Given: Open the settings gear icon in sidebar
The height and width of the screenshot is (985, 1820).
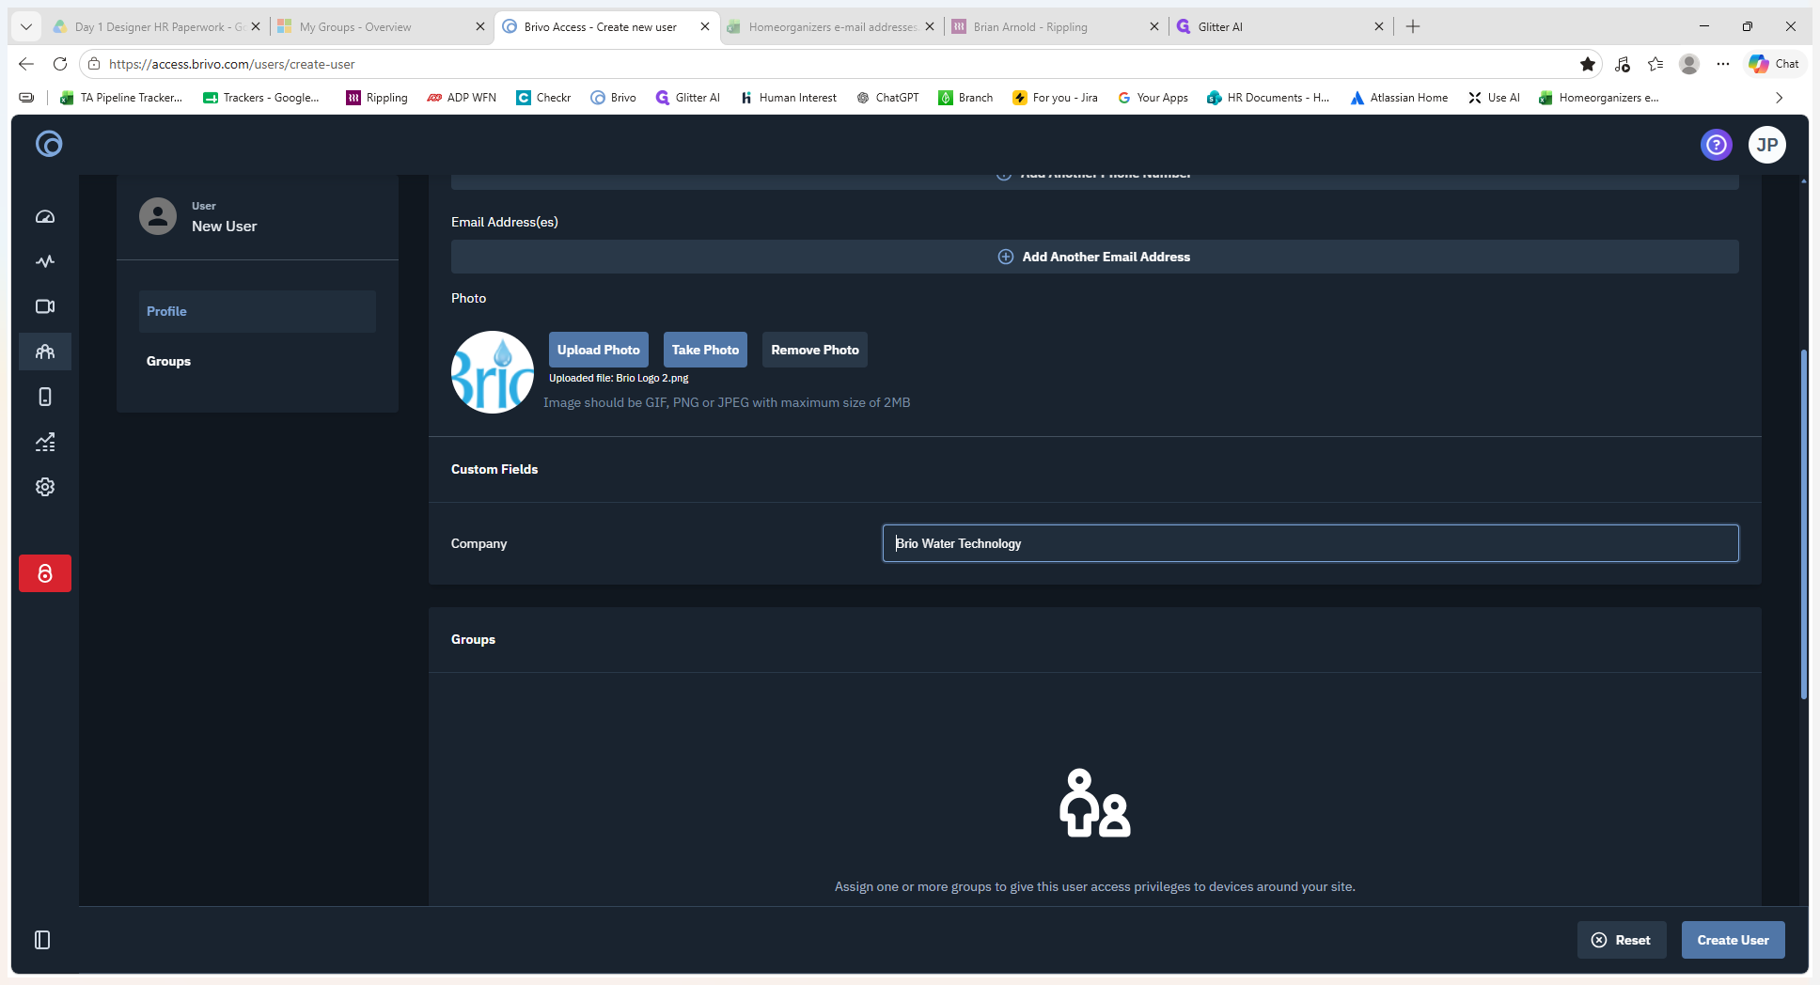Looking at the screenshot, I should click(45, 487).
